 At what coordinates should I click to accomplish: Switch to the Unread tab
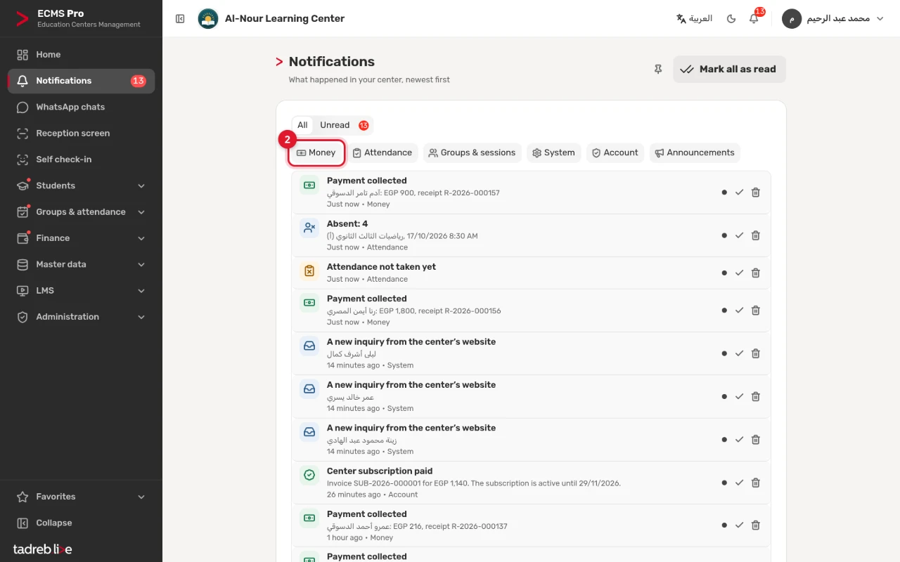[344, 125]
